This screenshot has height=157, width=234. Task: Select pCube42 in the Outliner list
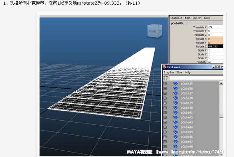click(x=187, y=118)
